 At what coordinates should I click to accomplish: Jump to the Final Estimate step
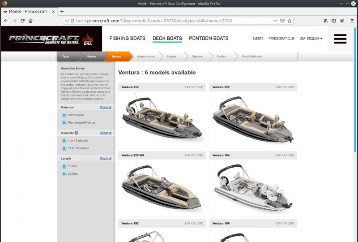pos(252,56)
